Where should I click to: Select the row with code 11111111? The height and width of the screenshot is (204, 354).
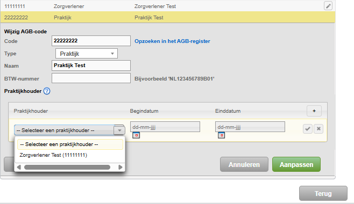click(x=167, y=6)
